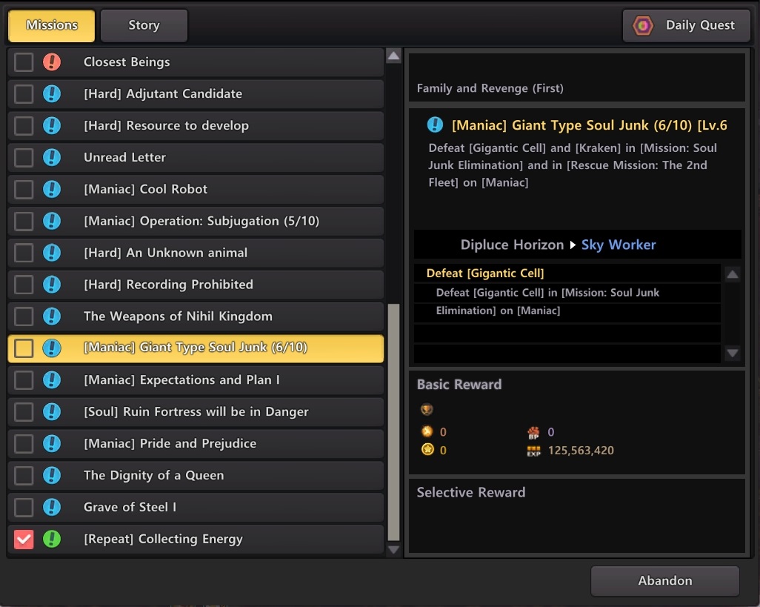Click the objective panel's down arrow
Screen dimensions: 760x607
[732, 354]
